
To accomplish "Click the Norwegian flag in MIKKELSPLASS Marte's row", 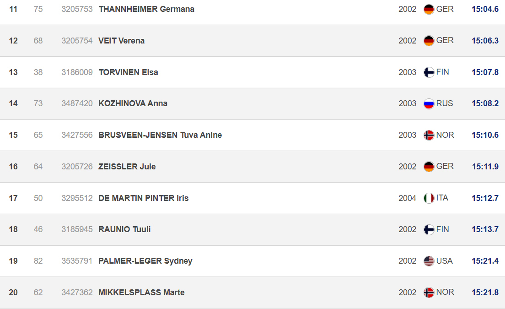I will click(429, 293).
